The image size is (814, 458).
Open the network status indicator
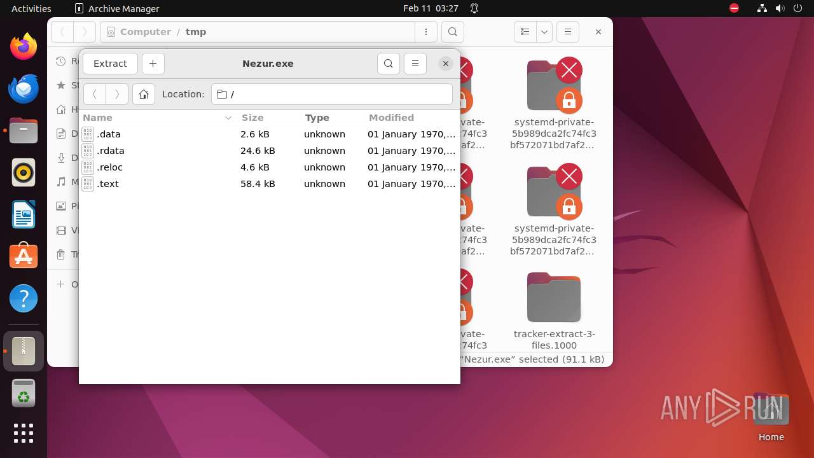pyautogui.click(x=762, y=8)
